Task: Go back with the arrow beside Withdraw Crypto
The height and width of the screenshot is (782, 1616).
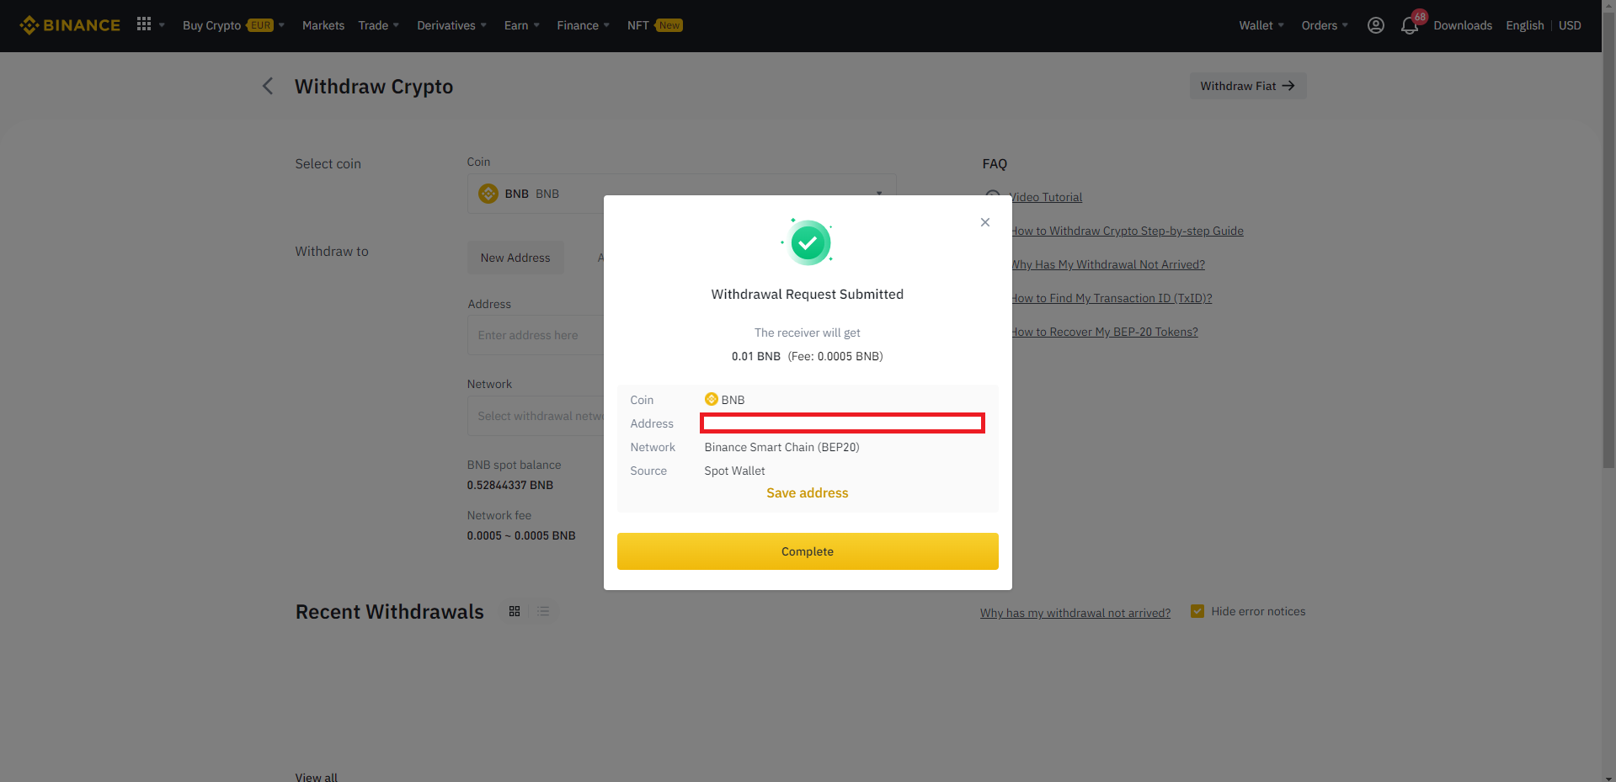Action: pos(268,86)
